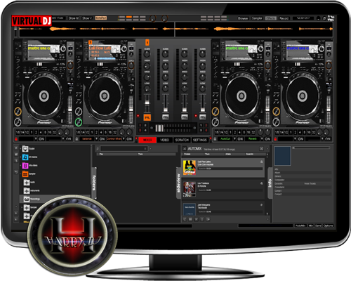This screenshot has width=351, height=281.
Task: Click third icon in sideview bottom toolbar
Action: tap(197, 219)
